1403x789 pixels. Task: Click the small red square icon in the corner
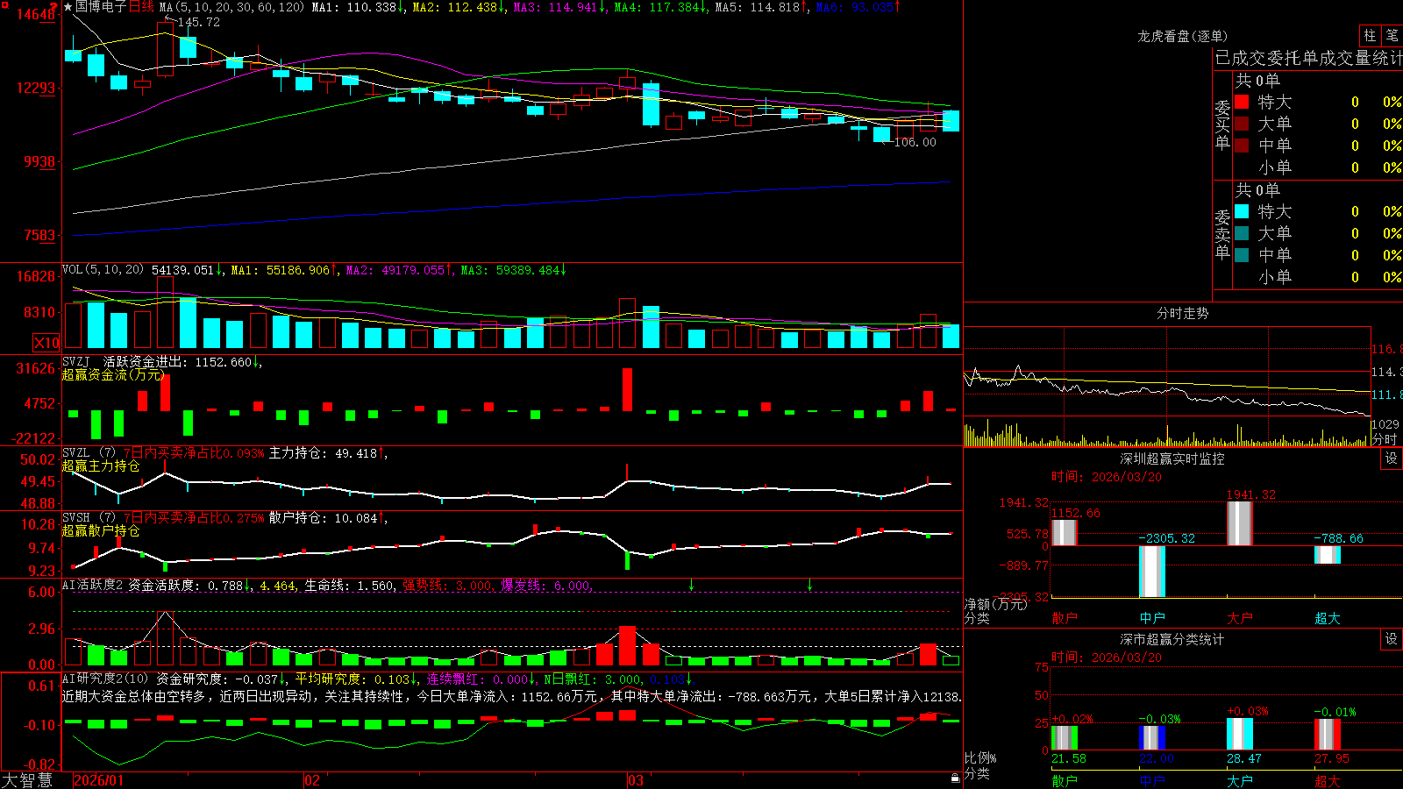coord(6,6)
